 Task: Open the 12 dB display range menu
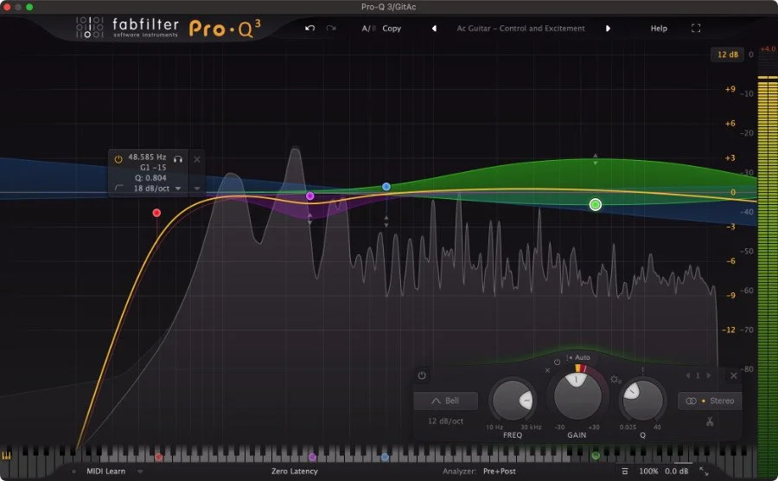727,55
